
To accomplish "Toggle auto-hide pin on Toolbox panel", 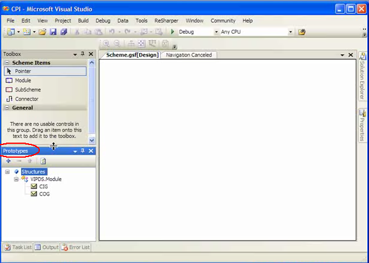I will [83, 54].
